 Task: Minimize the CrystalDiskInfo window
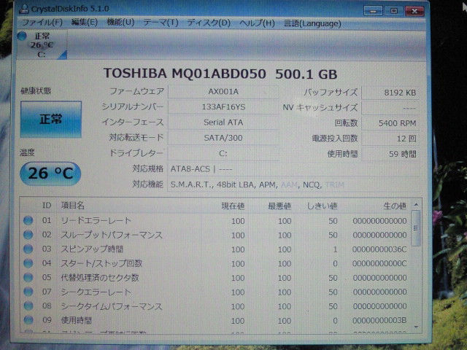[373, 11]
